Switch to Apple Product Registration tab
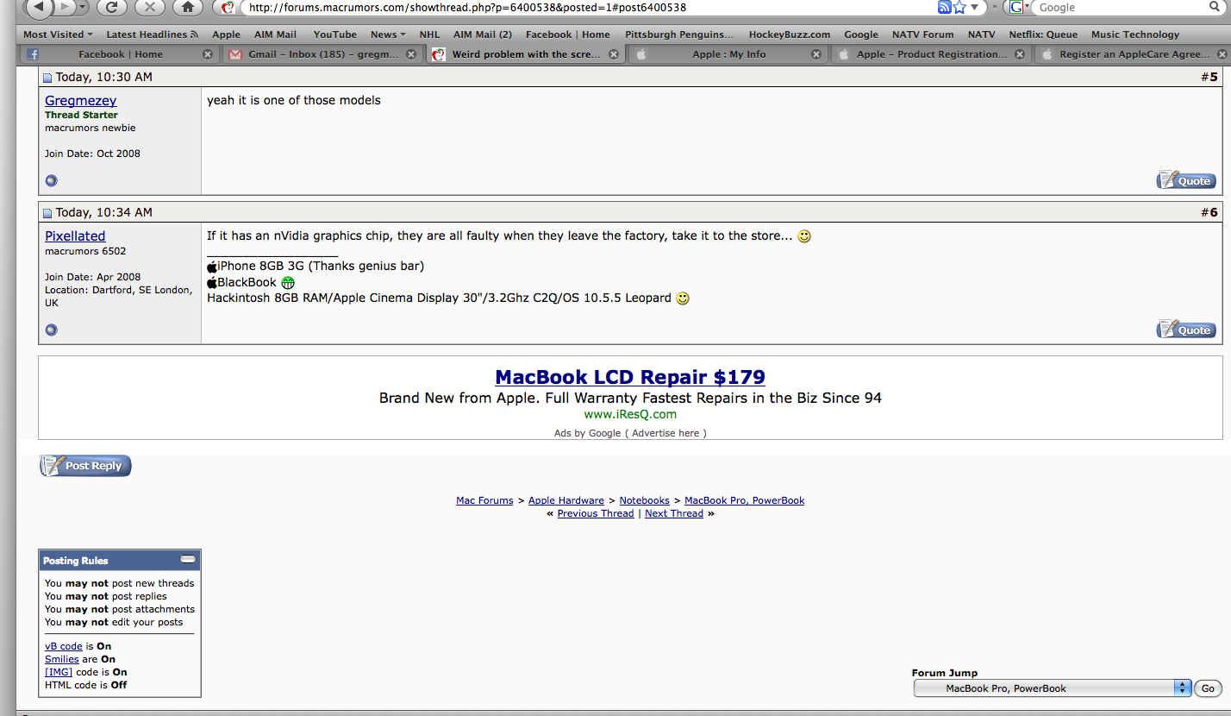 931,53
